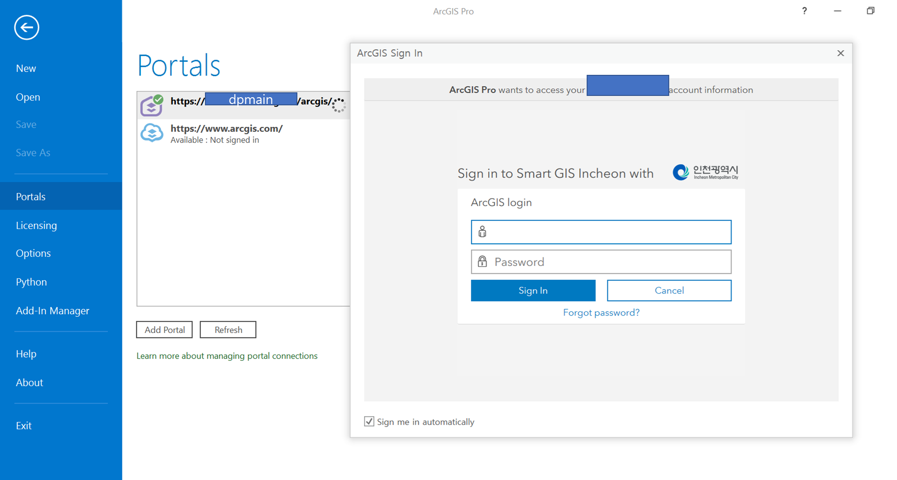
Task: Close the ArcGIS Sign In dialog
Action: pos(840,53)
